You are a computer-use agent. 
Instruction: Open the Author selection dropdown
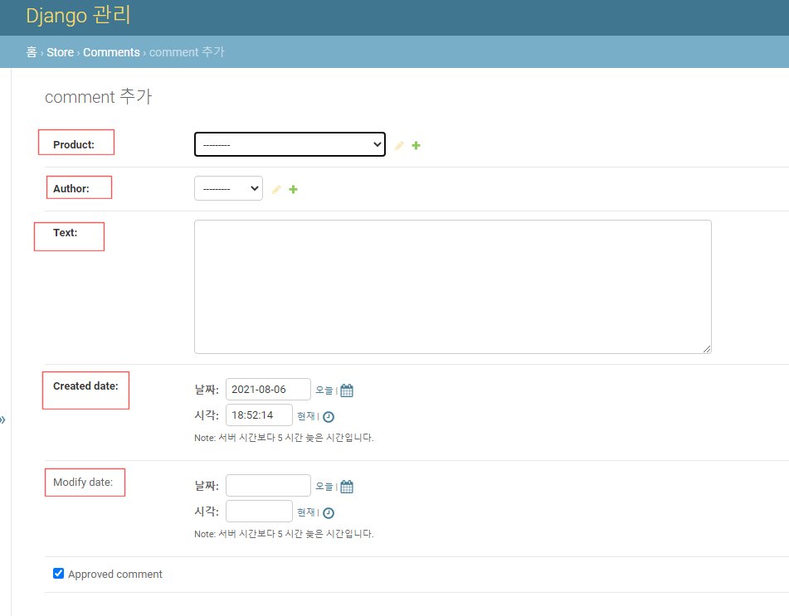coord(228,188)
